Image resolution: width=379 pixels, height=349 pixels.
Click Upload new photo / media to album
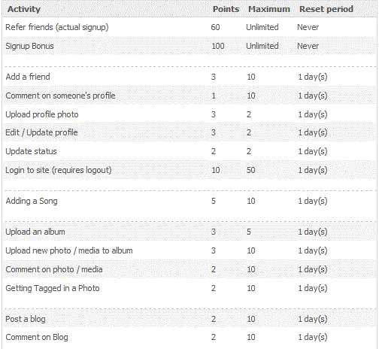(x=69, y=250)
